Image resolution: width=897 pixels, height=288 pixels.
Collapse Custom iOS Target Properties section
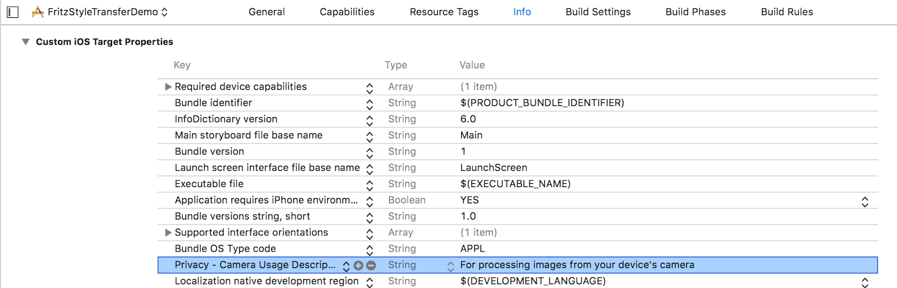point(25,42)
